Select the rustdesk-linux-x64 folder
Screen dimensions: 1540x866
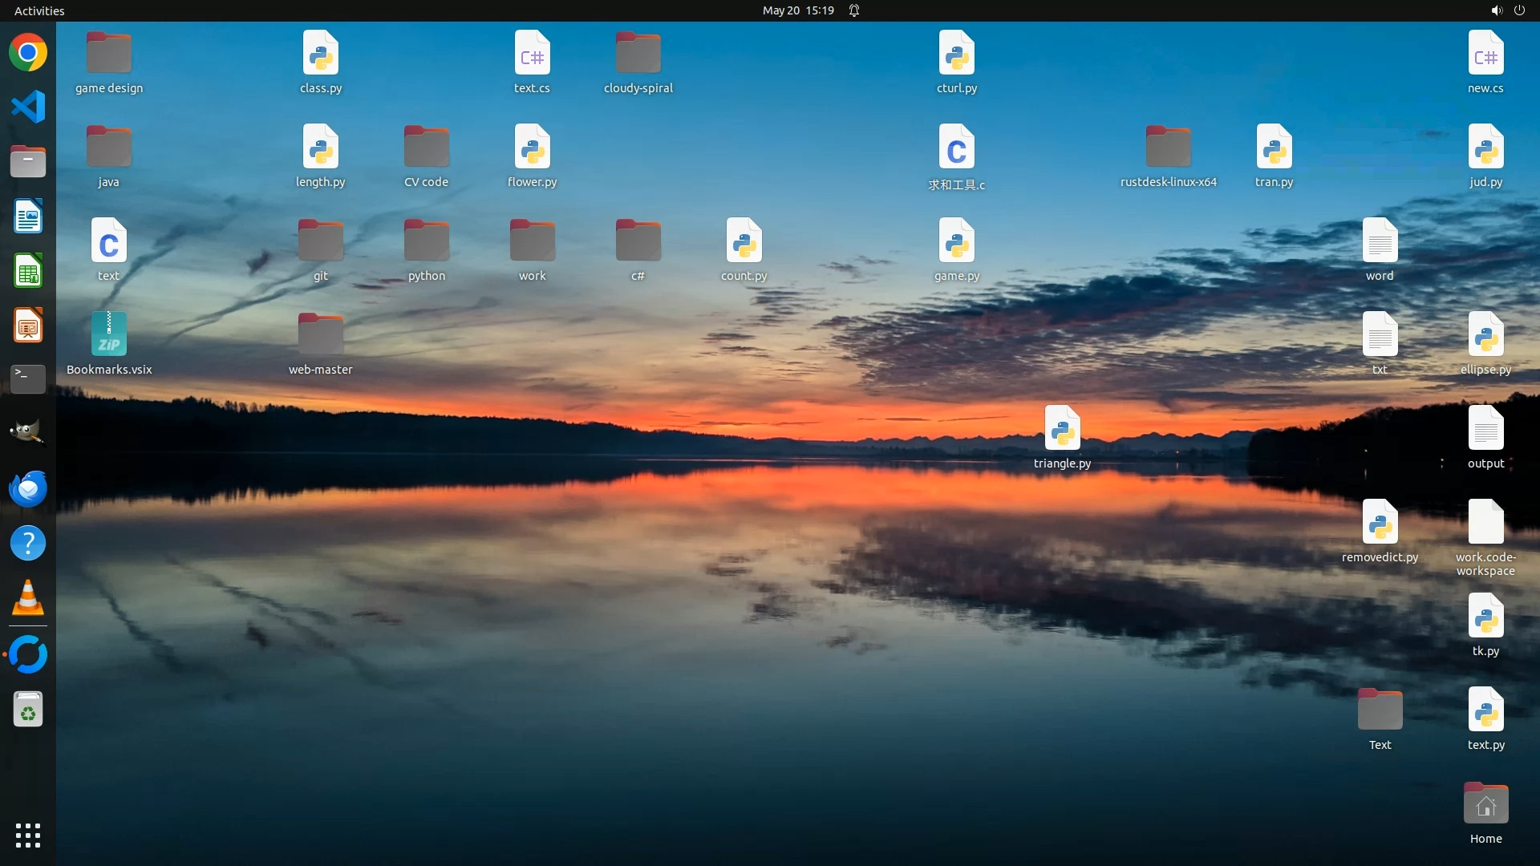[1168, 148]
